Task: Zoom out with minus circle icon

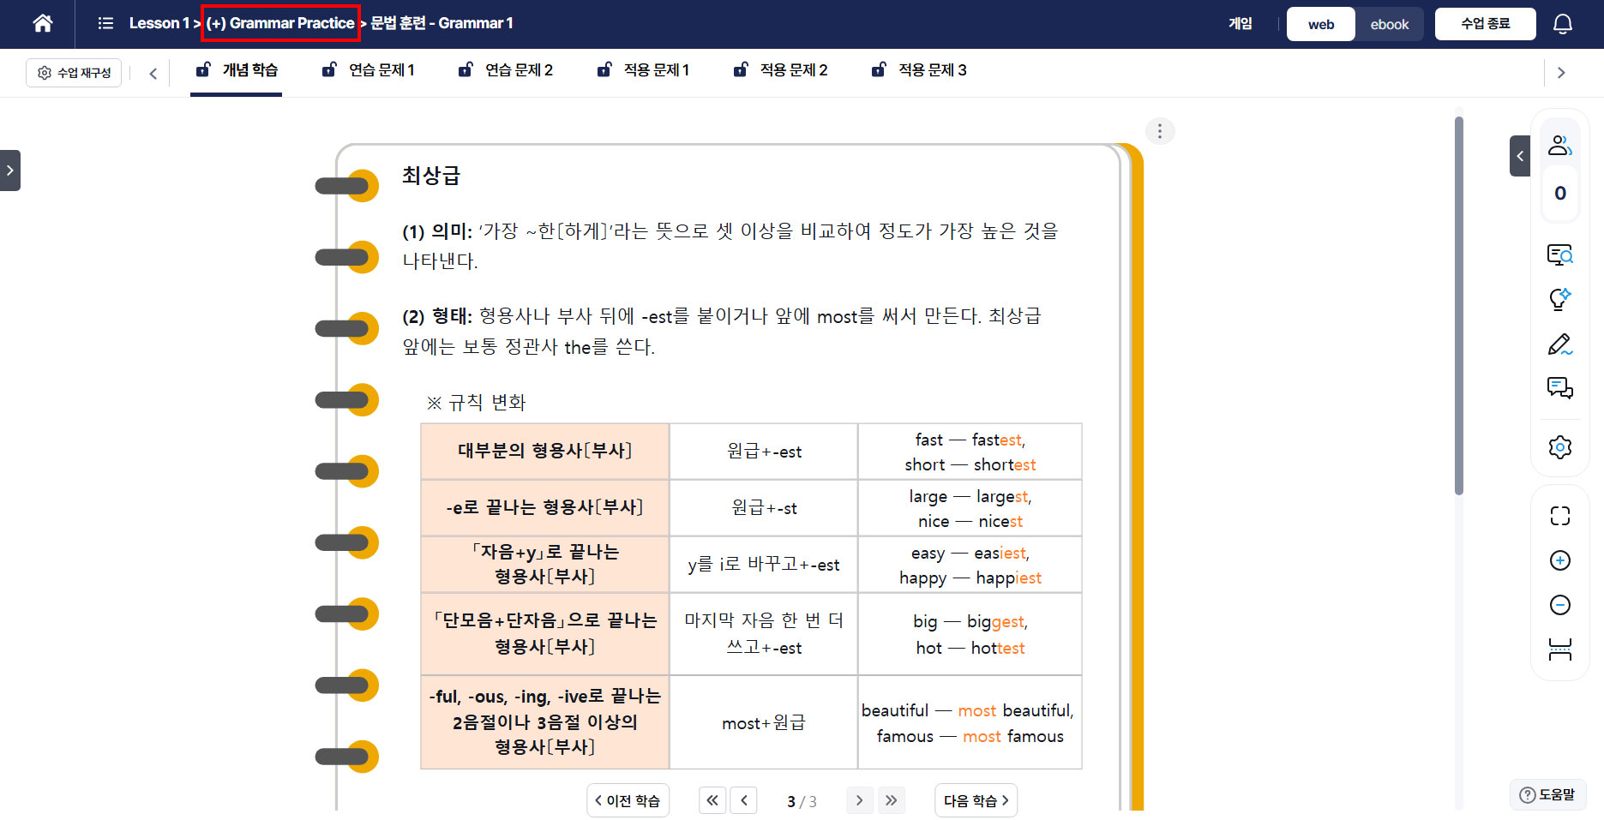Action: point(1559,605)
